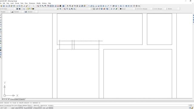Activate the Zoom Realtime tool

point(40,6)
